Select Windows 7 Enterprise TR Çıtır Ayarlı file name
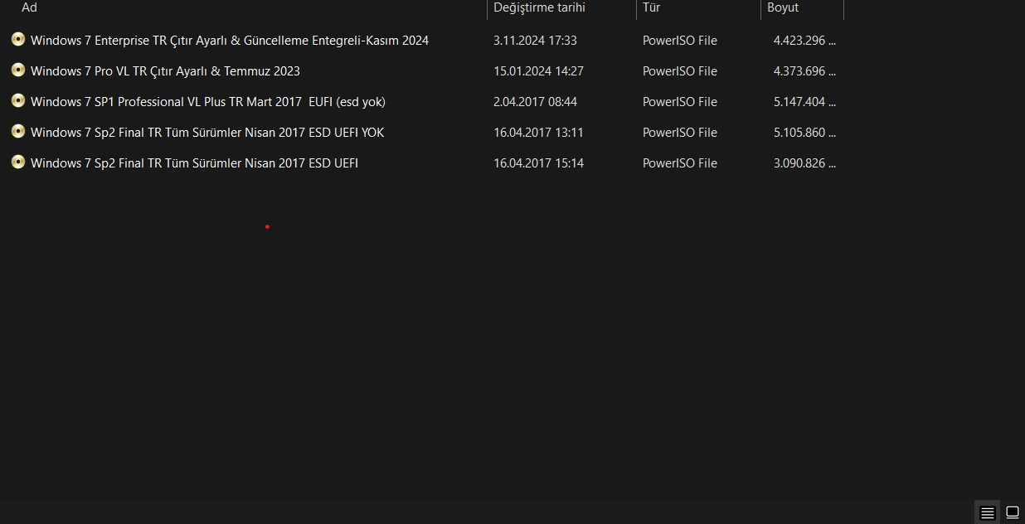 230,40
